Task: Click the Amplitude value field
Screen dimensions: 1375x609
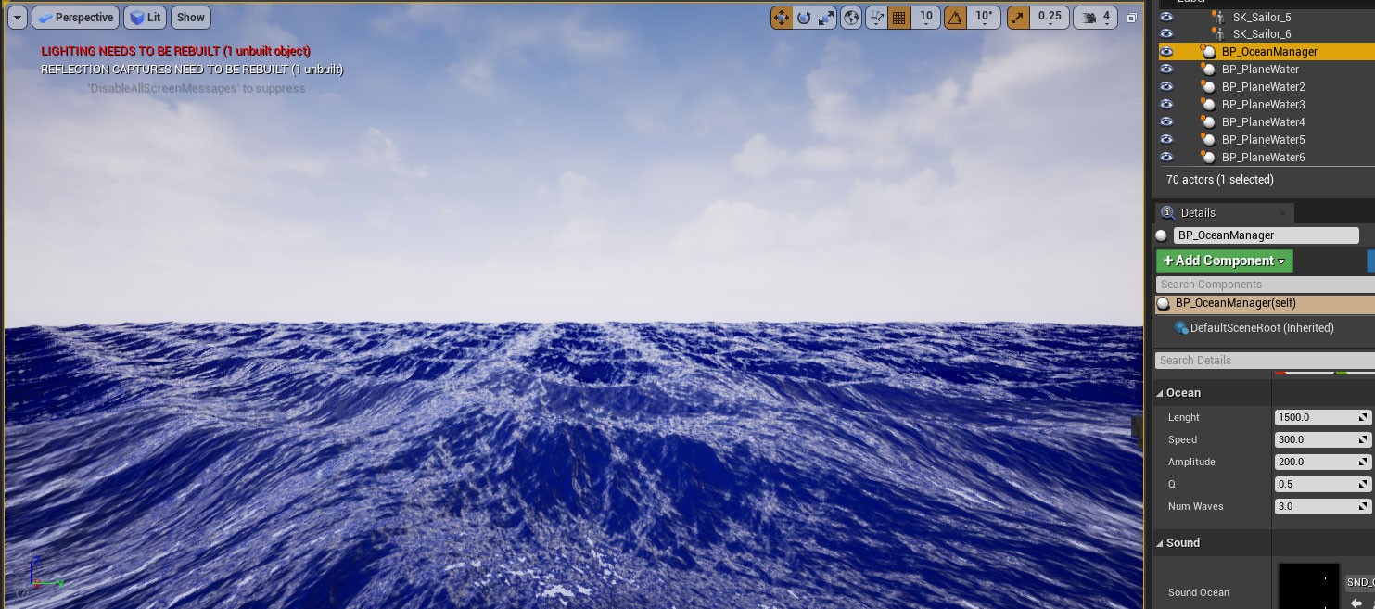Action: 1317,463
